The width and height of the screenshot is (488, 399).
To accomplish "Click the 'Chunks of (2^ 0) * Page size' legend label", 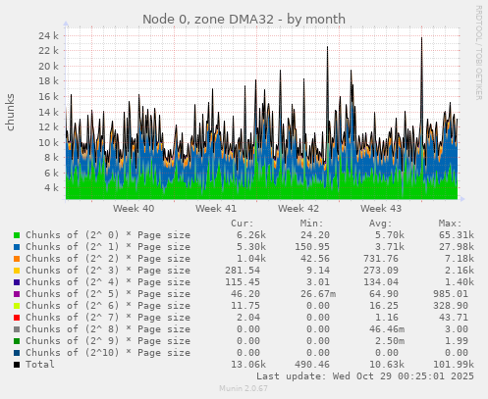I will (x=108, y=235).
